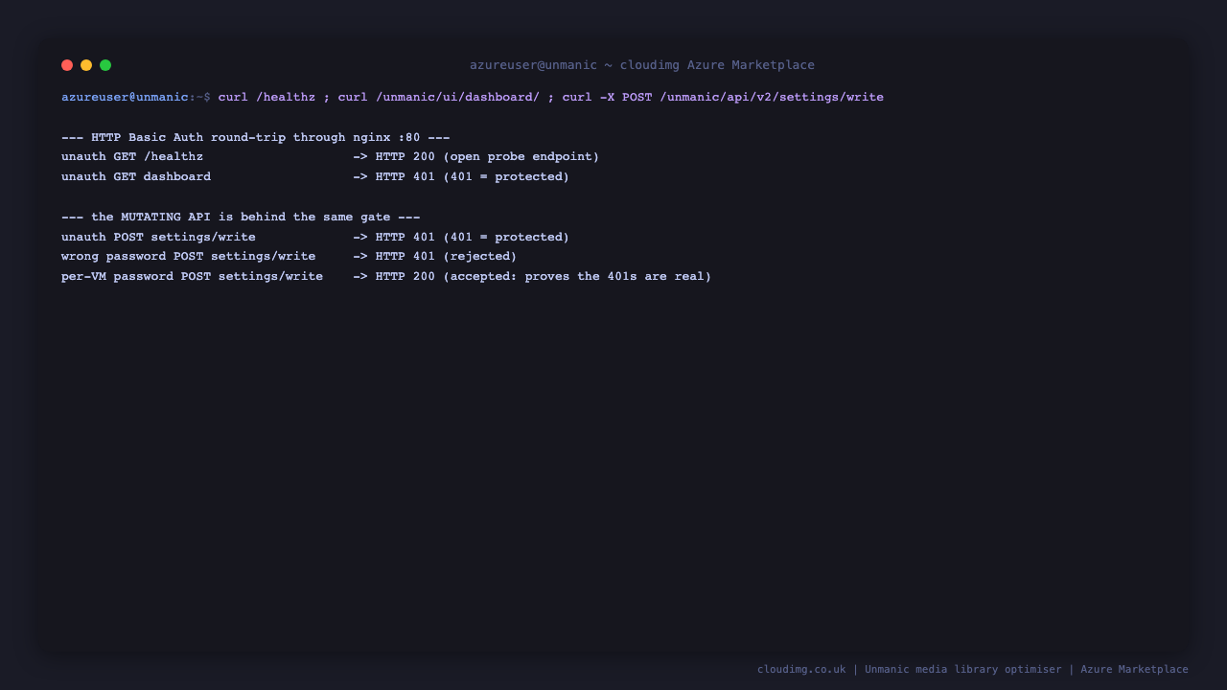Click the 'HTTP Basic Auth round-trip' header line

pyautogui.click(x=256, y=137)
